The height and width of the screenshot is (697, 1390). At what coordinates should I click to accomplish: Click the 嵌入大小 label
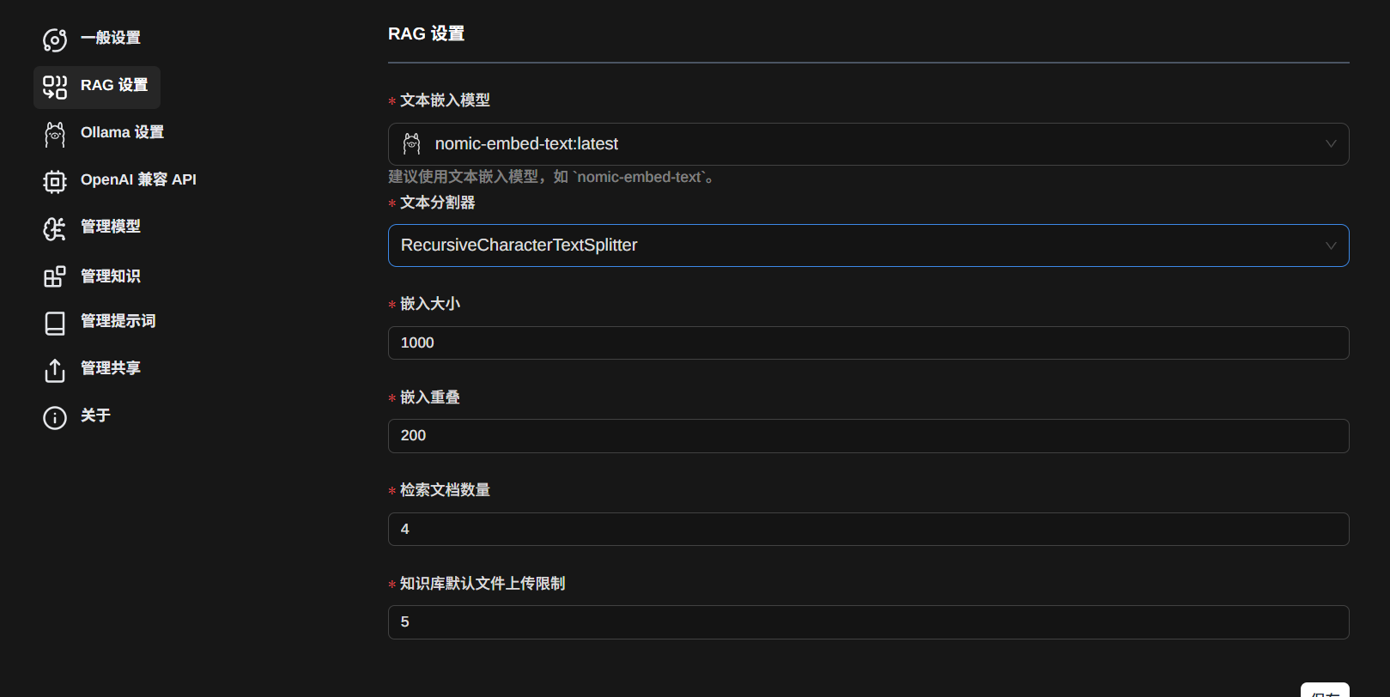[430, 304]
